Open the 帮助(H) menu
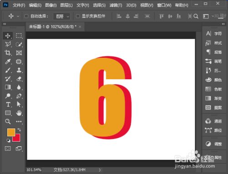This screenshot has height=174, width=228. point(181,5)
